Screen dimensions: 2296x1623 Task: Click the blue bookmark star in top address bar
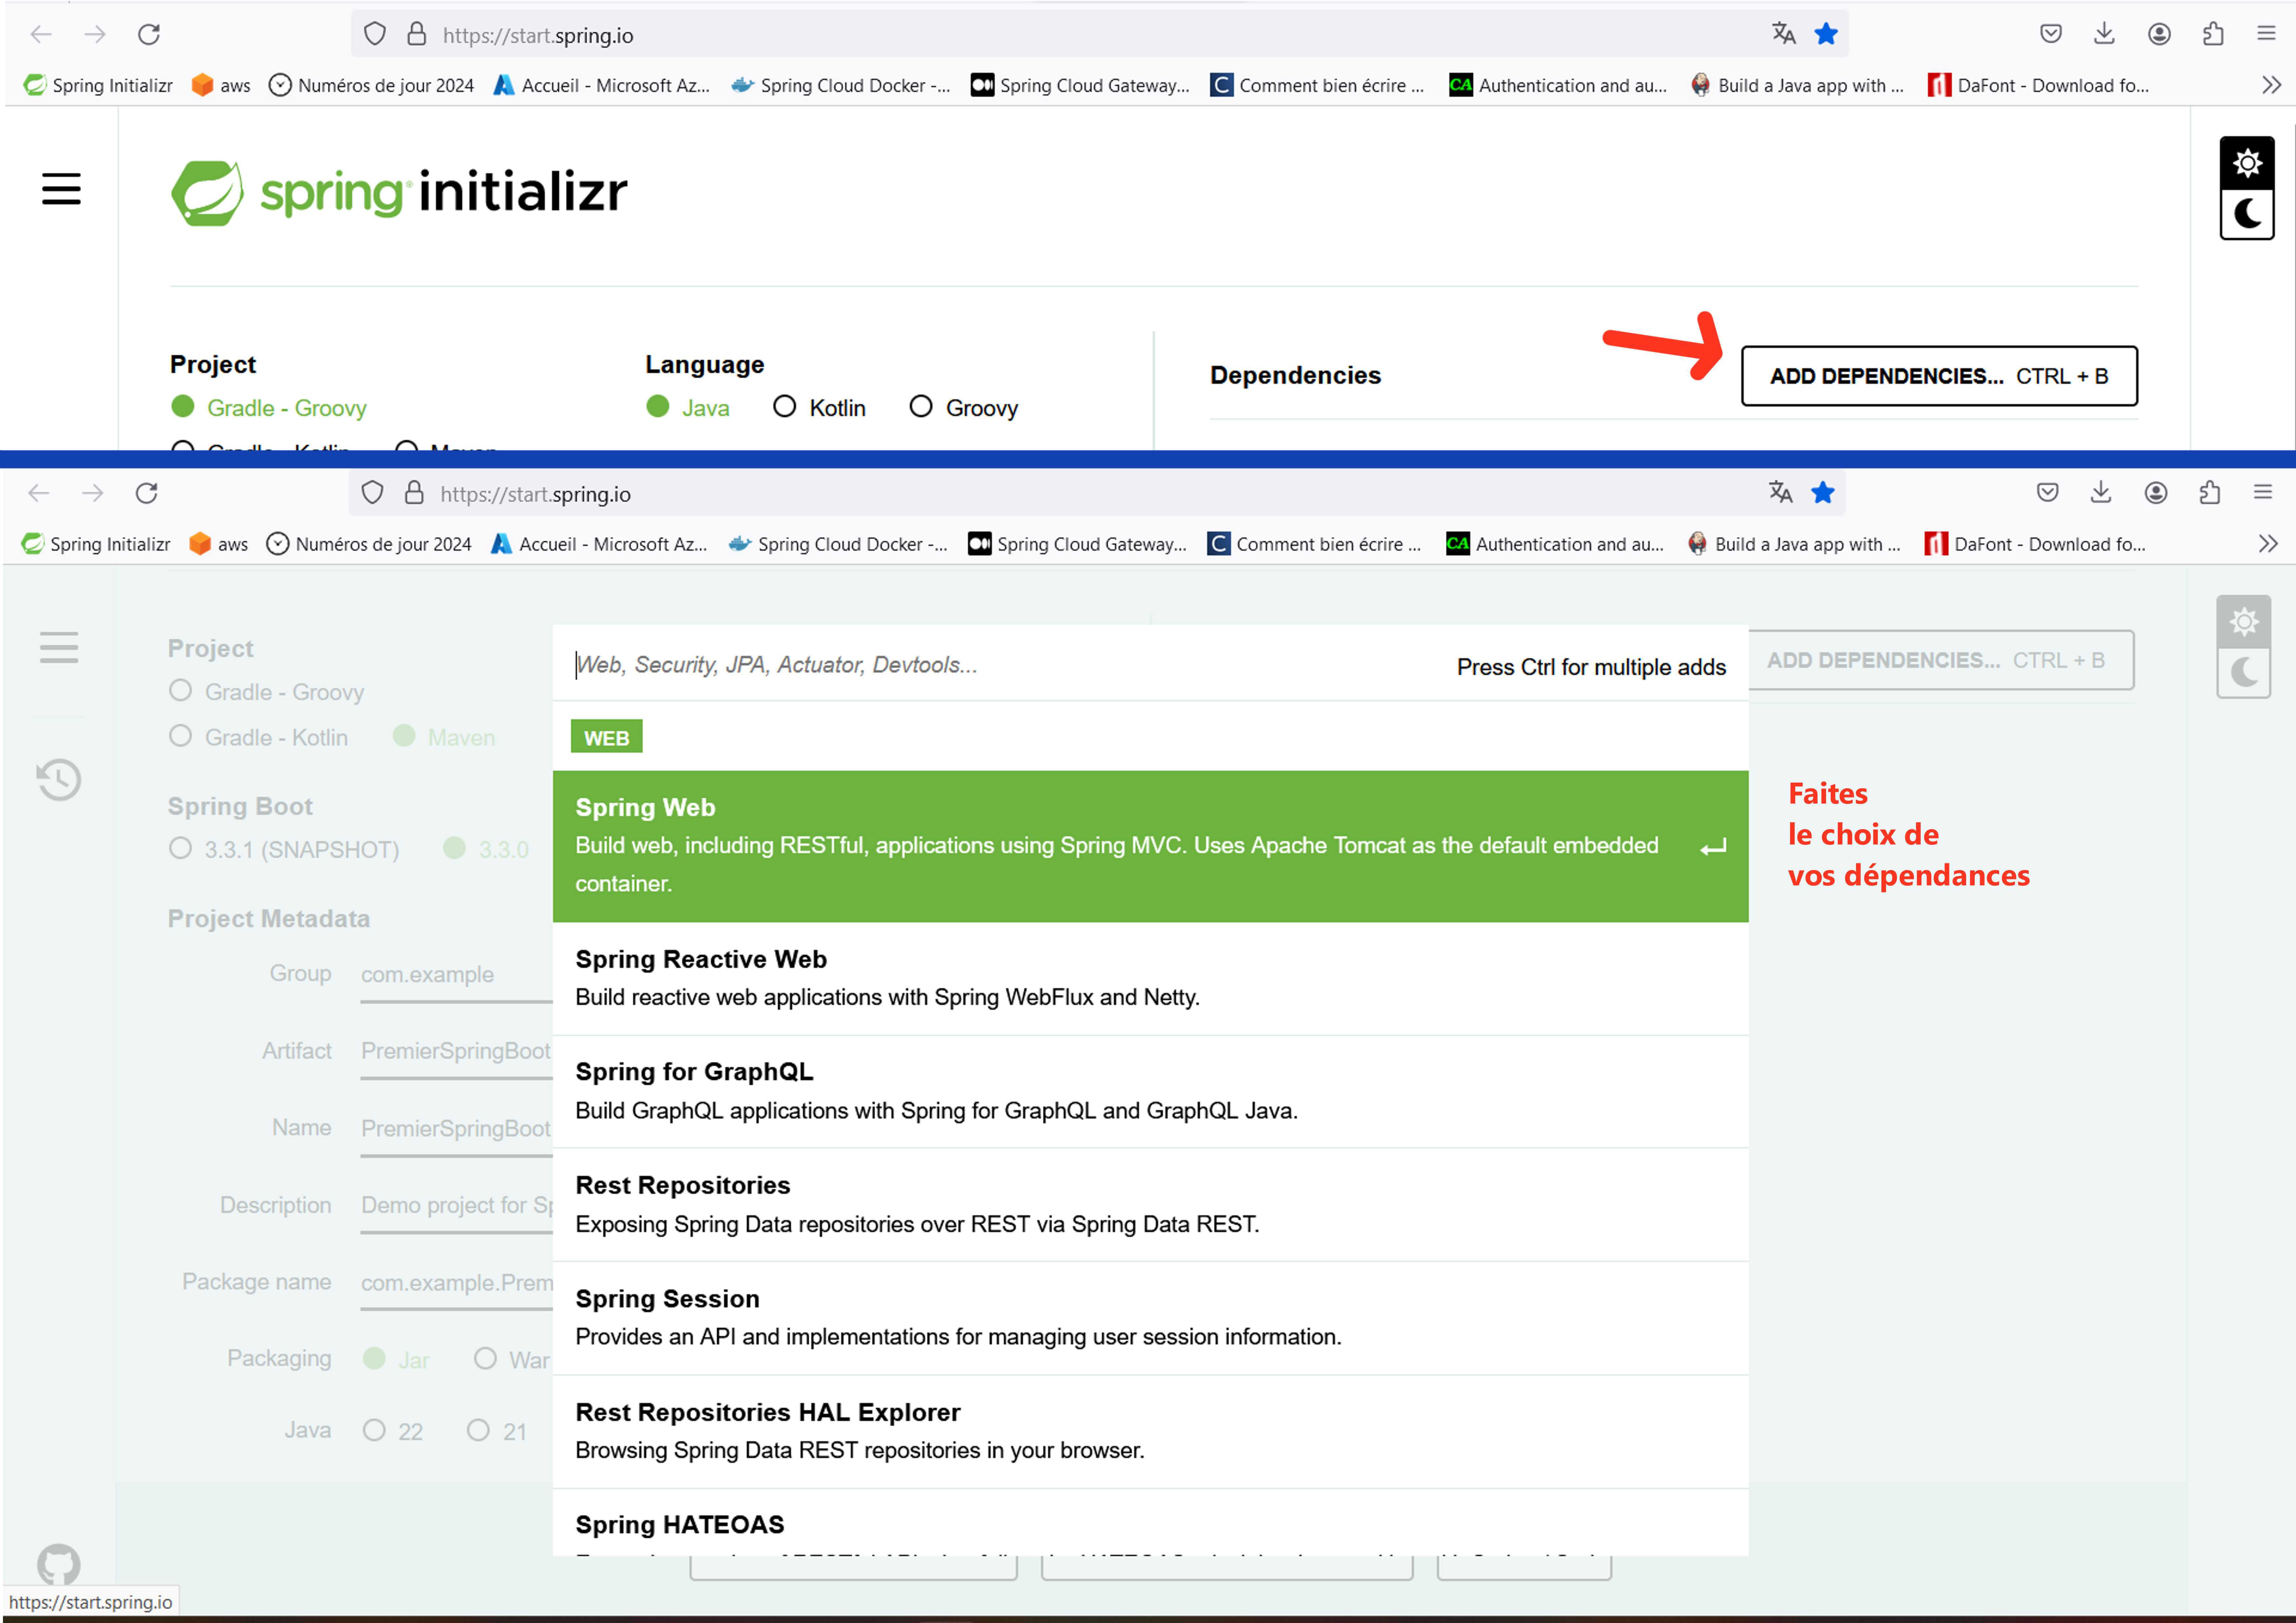point(1826,34)
